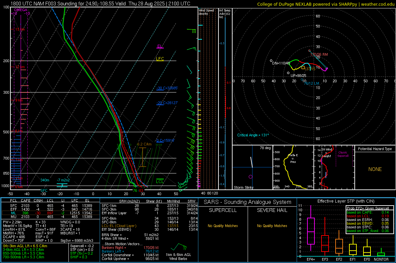This screenshot has width=396, height=263.
Task: Click the SEVERE HAIL column header
Action: [x=272, y=210]
